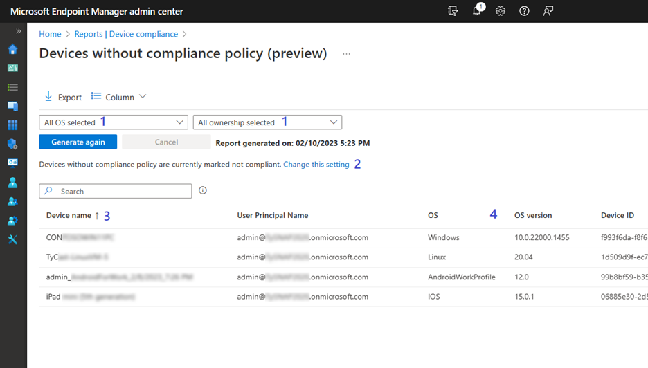Screen dimensions: 648x368
Task: Open Users icon in sidebar
Action: point(13,182)
